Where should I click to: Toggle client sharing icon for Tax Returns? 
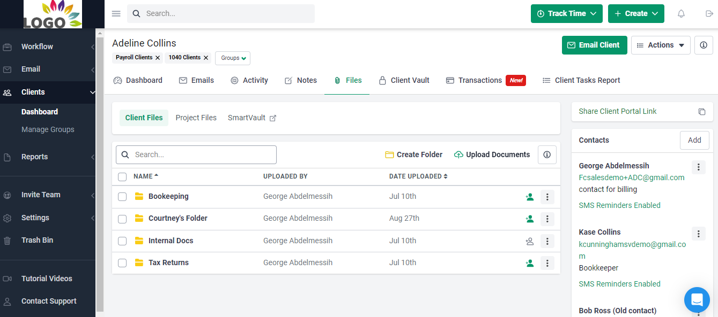[x=530, y=263]
